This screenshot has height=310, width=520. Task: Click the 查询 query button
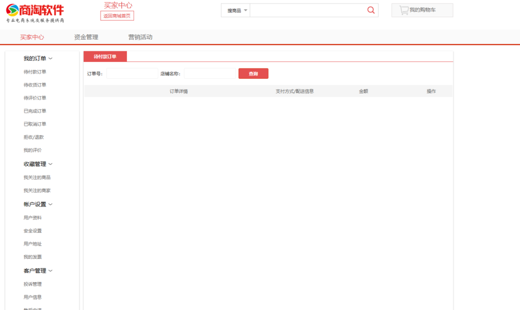pos(253,73)
